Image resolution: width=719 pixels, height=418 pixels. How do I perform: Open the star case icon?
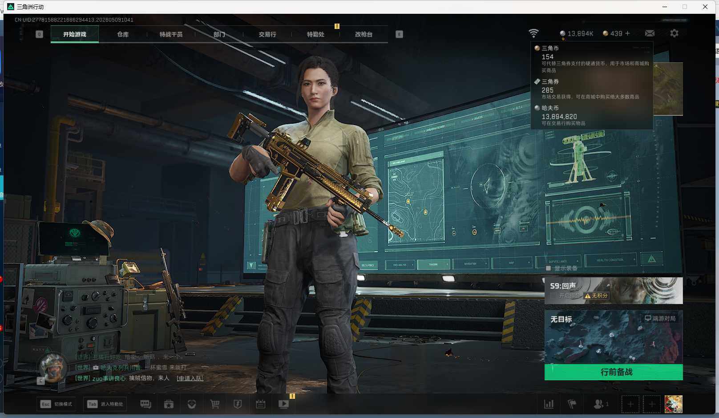click(x=169, y=404)
